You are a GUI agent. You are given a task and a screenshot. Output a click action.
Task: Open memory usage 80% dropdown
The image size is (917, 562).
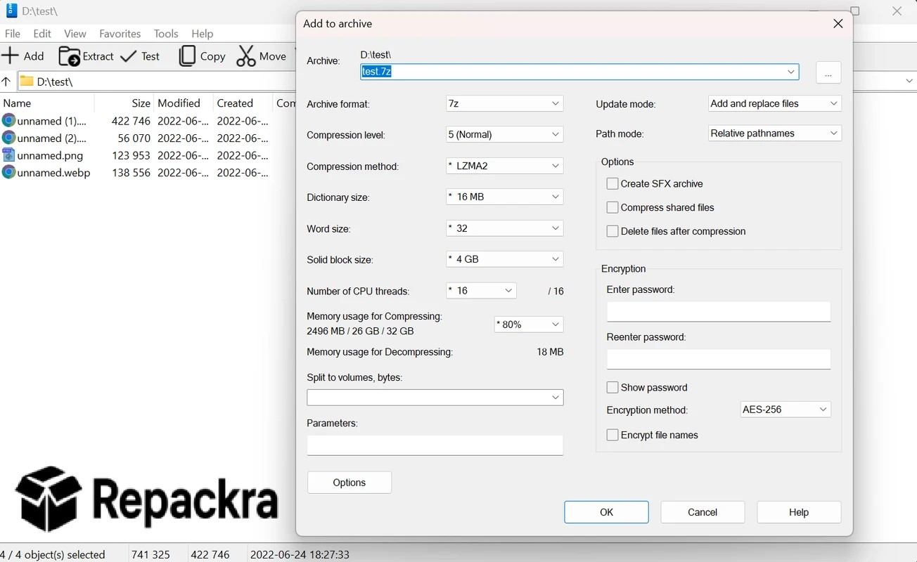529,325
